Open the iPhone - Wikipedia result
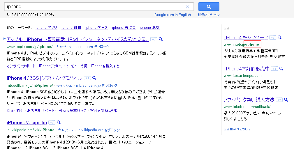The image size is (294, 149). tap(27, 123)
